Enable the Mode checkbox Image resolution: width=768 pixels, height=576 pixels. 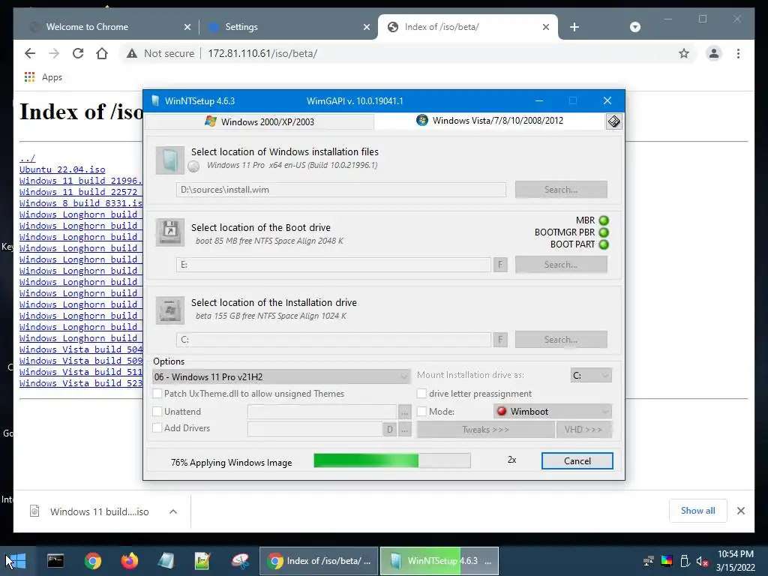click(x=421, y=412)
